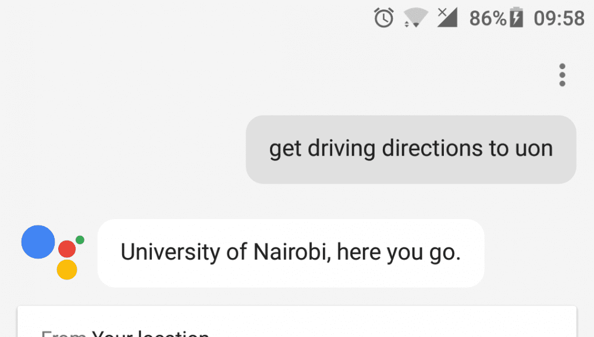Tap the word 'uon' in the query
594x337 pixels.
(534, 149)
